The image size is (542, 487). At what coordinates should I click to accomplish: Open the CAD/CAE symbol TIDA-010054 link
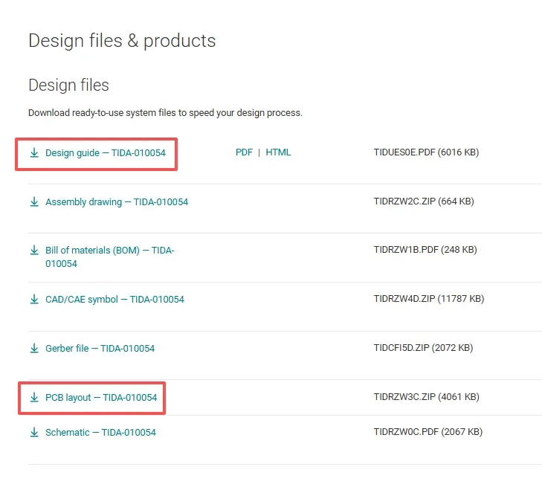click(x=114, y=300)
